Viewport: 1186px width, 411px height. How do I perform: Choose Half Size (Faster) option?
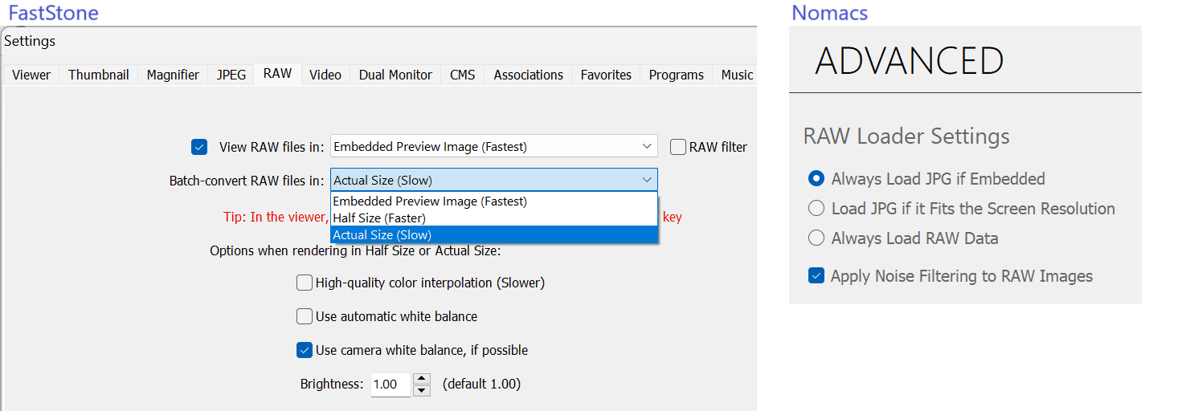pyautogui.click(x=493, y=218)
